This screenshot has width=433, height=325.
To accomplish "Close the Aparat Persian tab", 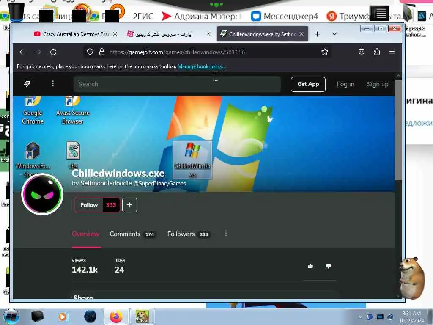I will tap(208, 34).
